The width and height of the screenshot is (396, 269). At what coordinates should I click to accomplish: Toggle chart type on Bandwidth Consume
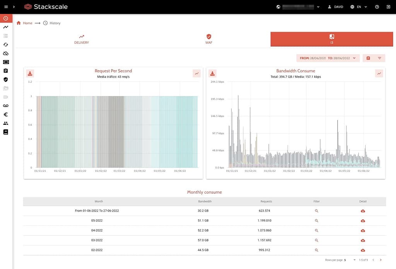tap(379, 74)
